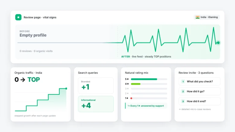The height and width of the screenshot is (132, 235).
Task: Open the Branded +1 card
Action: click(96, 86)
